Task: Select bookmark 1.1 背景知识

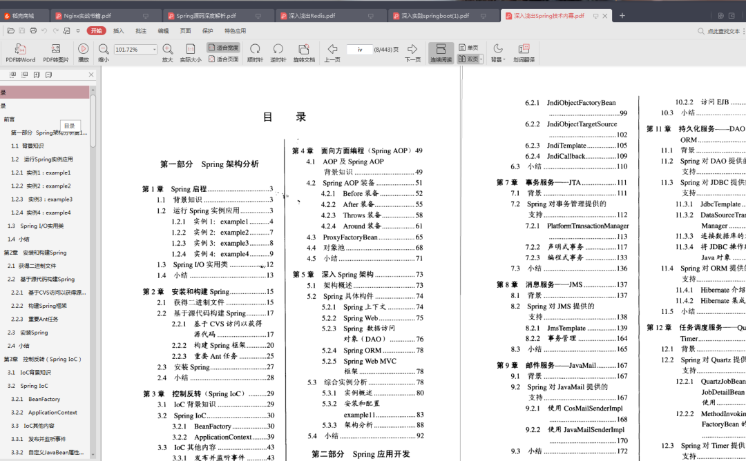Action: coord(28,146)
